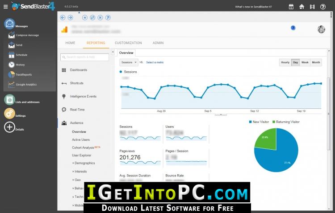Switch to ADMIN tab
The image size is (335, 213).
pyautogui.click(x=158, y=43)
